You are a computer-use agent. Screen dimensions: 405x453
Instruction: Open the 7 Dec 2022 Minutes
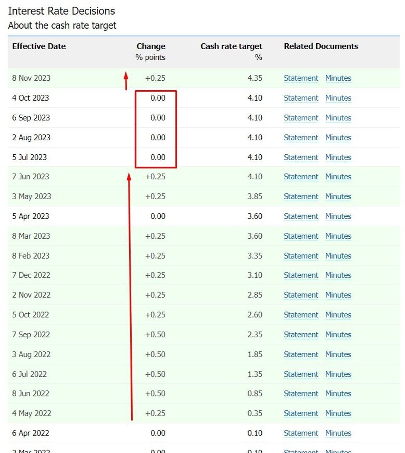[x=338, y=275]
